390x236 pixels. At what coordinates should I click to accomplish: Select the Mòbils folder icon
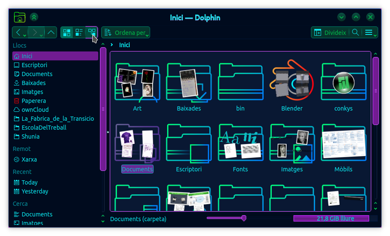pyautogui.click(x=344, y=143)
